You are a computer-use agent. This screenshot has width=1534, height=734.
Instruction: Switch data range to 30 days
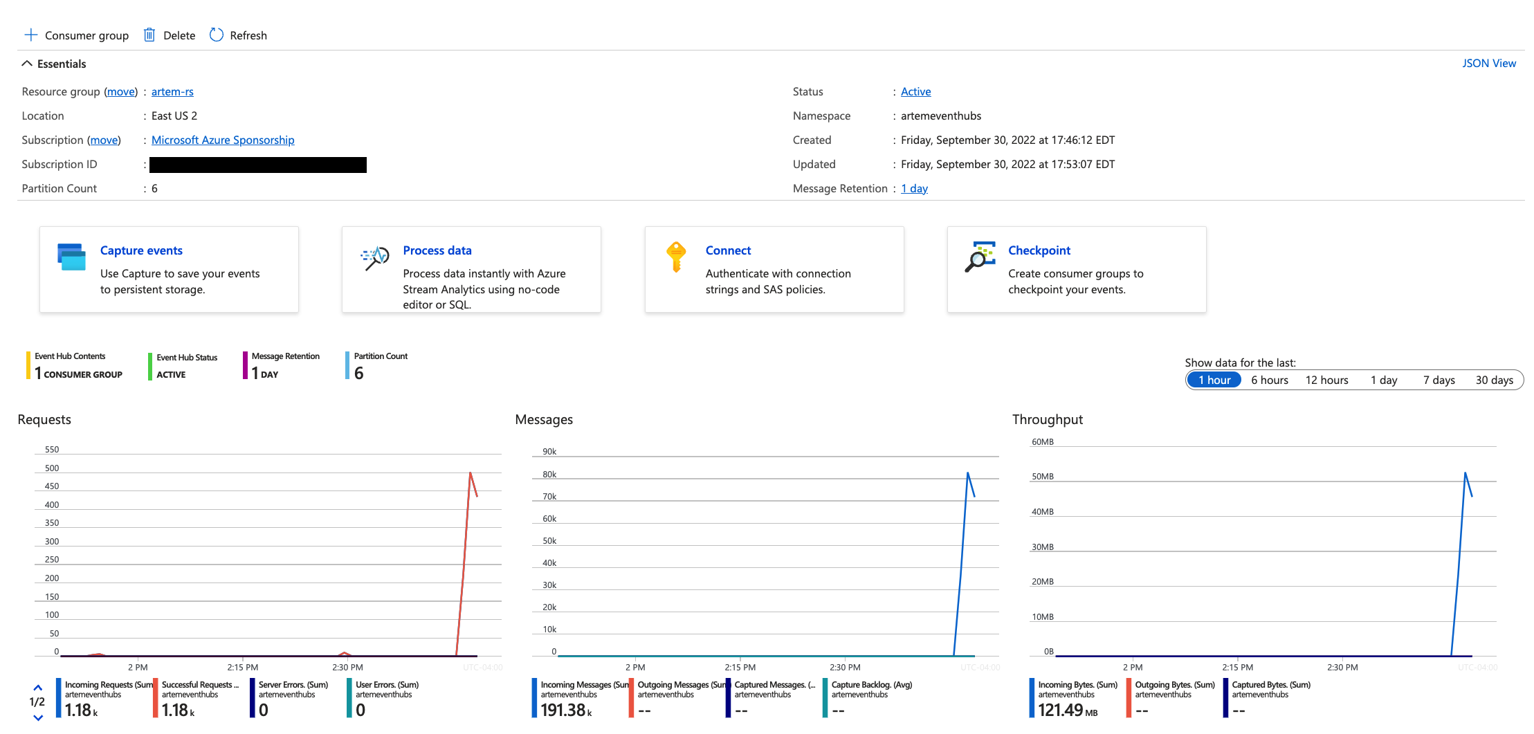[1494, 380]
